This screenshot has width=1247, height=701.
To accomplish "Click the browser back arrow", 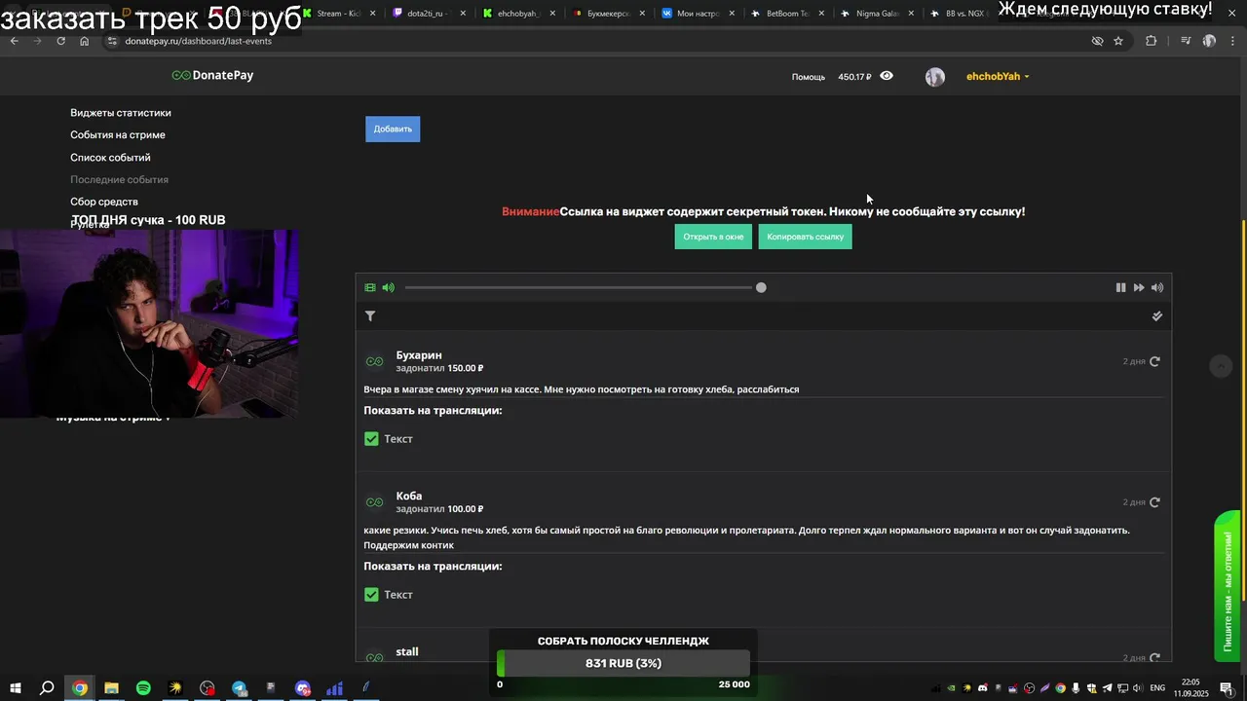I will [15, 41].
